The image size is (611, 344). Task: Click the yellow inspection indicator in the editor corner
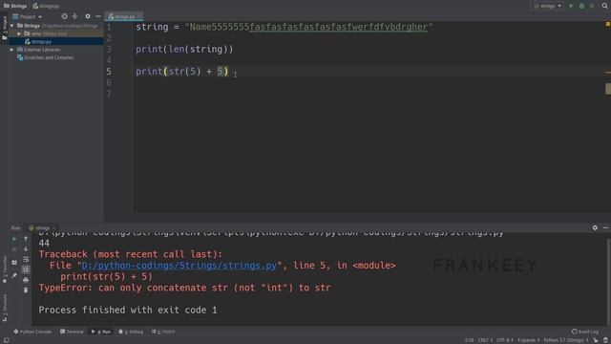point(607,24)
